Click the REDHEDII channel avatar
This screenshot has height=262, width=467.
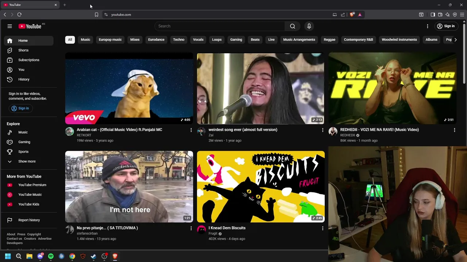point(333,131)
